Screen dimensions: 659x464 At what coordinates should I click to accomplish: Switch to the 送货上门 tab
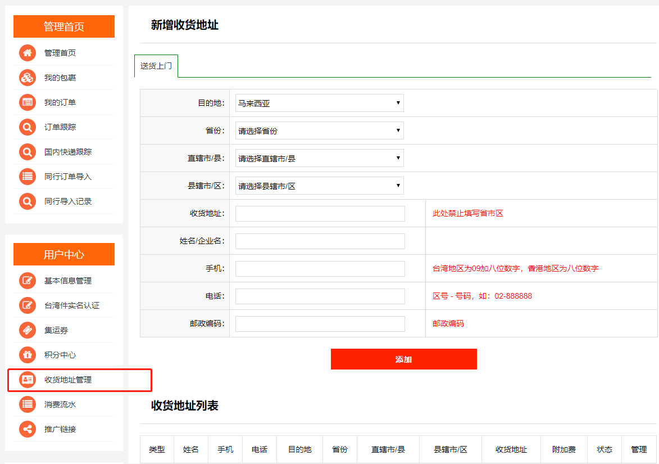pos(156,66)
